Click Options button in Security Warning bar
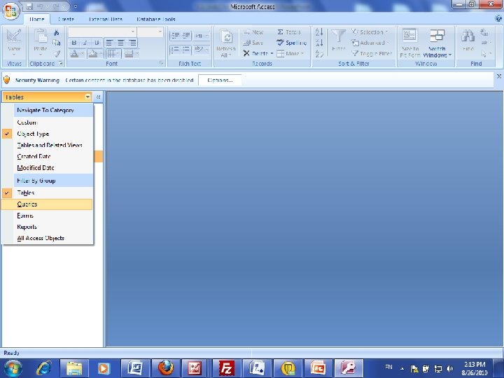The width and height of the screenshot is (504, 378). pos(220,80)
